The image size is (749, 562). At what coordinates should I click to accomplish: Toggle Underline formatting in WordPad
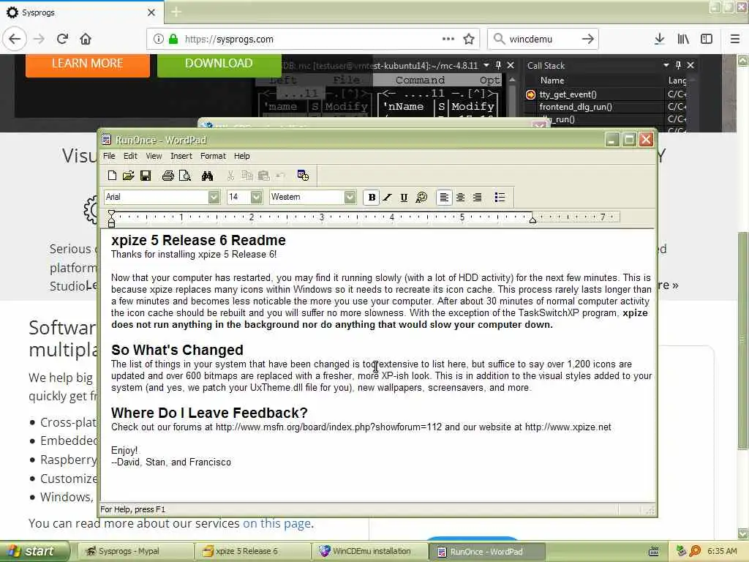[404, 198]
